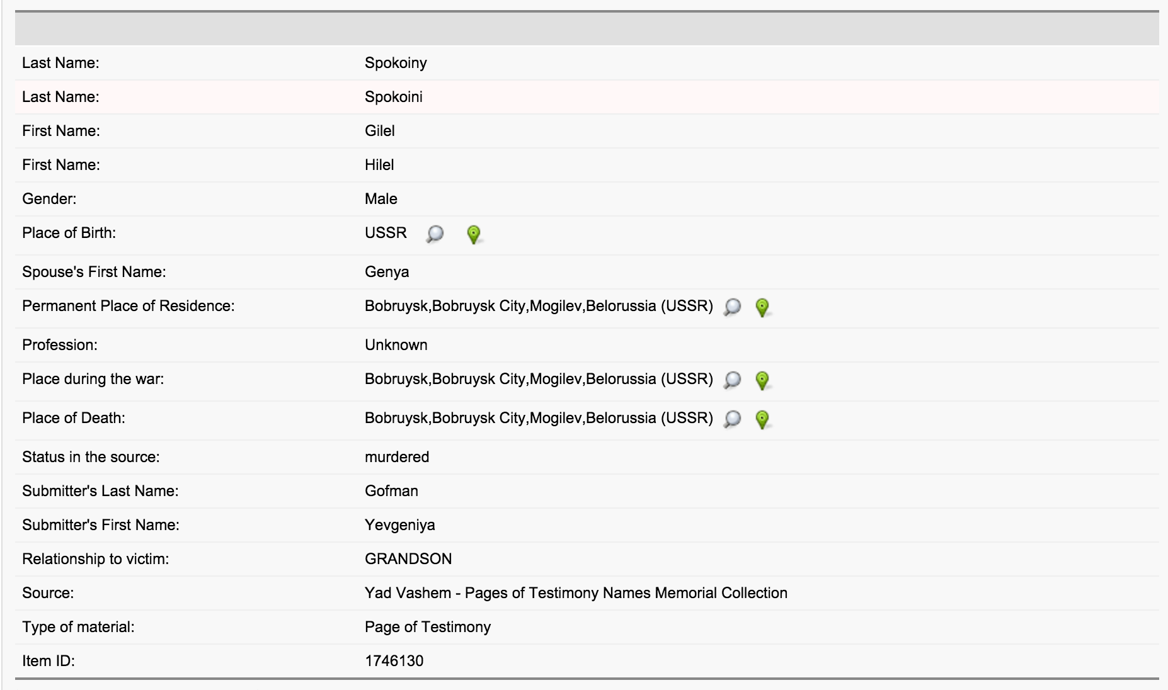Select the last name value Spokoiny
Viewport: 1168px width, 690px height.
tap(396, 63)
